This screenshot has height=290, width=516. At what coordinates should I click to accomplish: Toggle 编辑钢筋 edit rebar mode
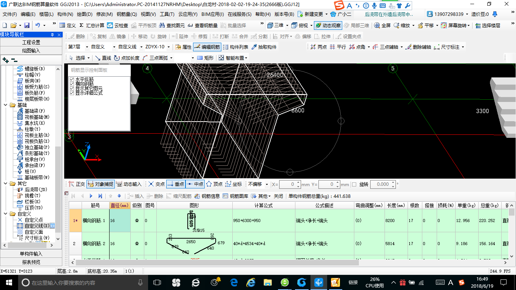[207, 47]
